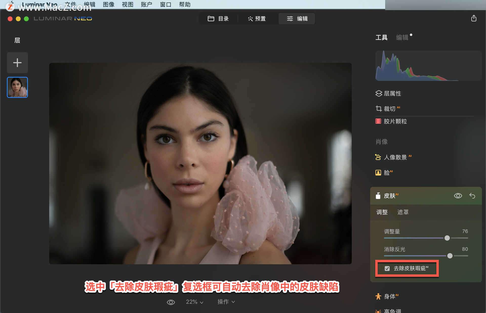Image resolution: width=486 pixels, height=313 pixels.
Task: Switch to the 调整 adjustments subtab
Action: coord(382,212)
